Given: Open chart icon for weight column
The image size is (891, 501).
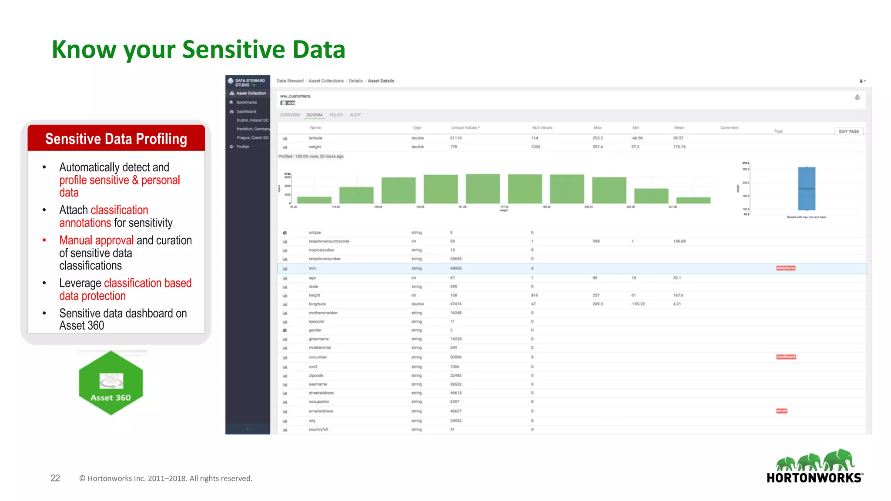Looking at the screenshot, I should coord(285,147).
